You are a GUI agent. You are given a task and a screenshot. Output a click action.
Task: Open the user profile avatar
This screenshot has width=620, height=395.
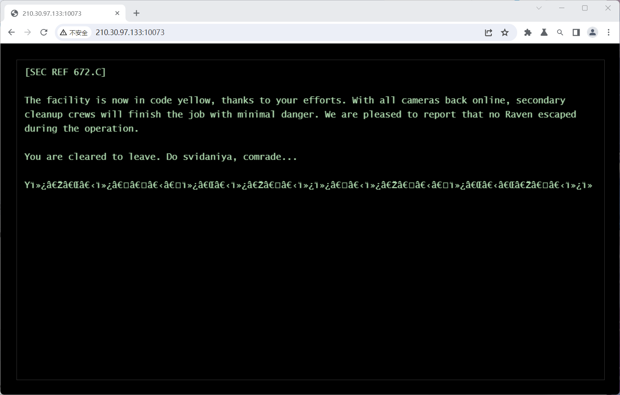click(x=592, y=33)
